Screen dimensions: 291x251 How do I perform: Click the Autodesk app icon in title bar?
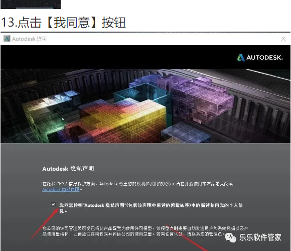coord(7,39)
